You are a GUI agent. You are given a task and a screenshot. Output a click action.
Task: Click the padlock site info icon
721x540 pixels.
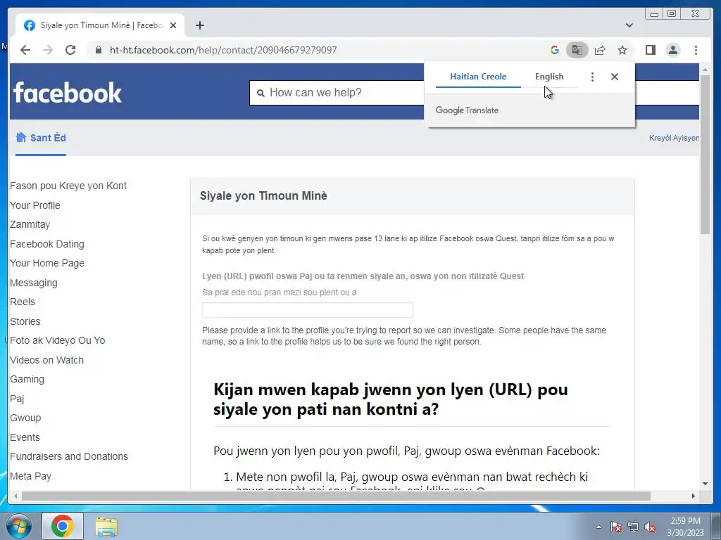(99, 50)
